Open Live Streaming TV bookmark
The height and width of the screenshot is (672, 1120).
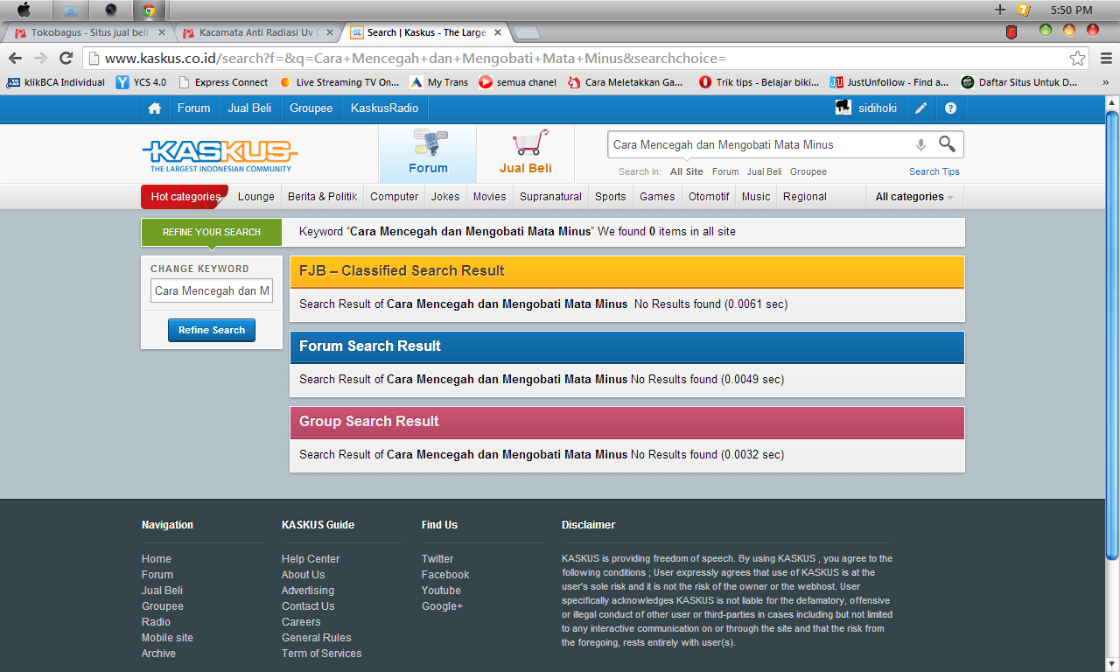339,82
